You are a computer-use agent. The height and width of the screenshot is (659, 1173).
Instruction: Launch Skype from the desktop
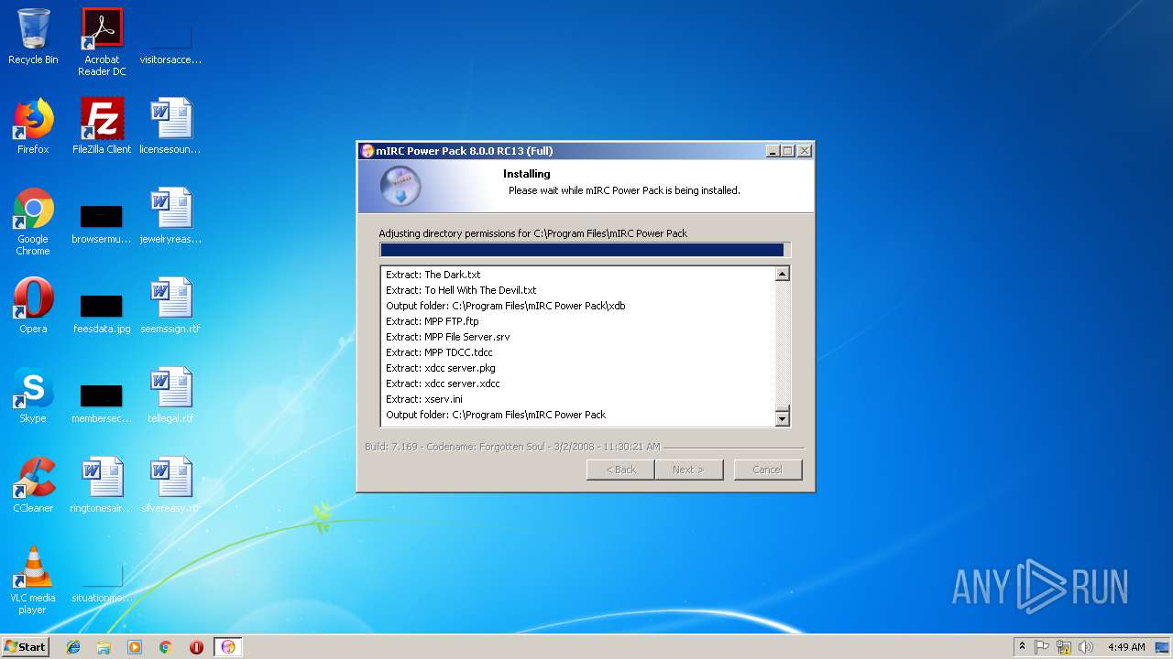[x=33, y=395]
